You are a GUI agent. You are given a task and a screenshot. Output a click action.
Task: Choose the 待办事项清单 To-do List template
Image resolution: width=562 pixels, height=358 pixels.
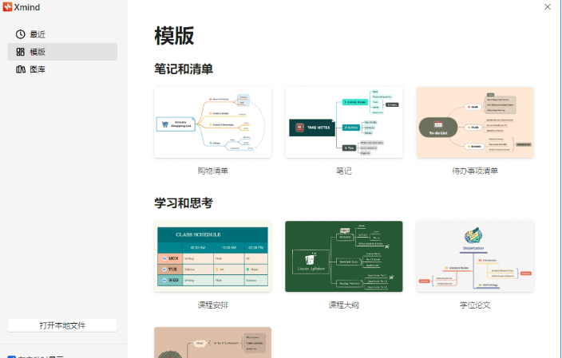pos(475,123)
